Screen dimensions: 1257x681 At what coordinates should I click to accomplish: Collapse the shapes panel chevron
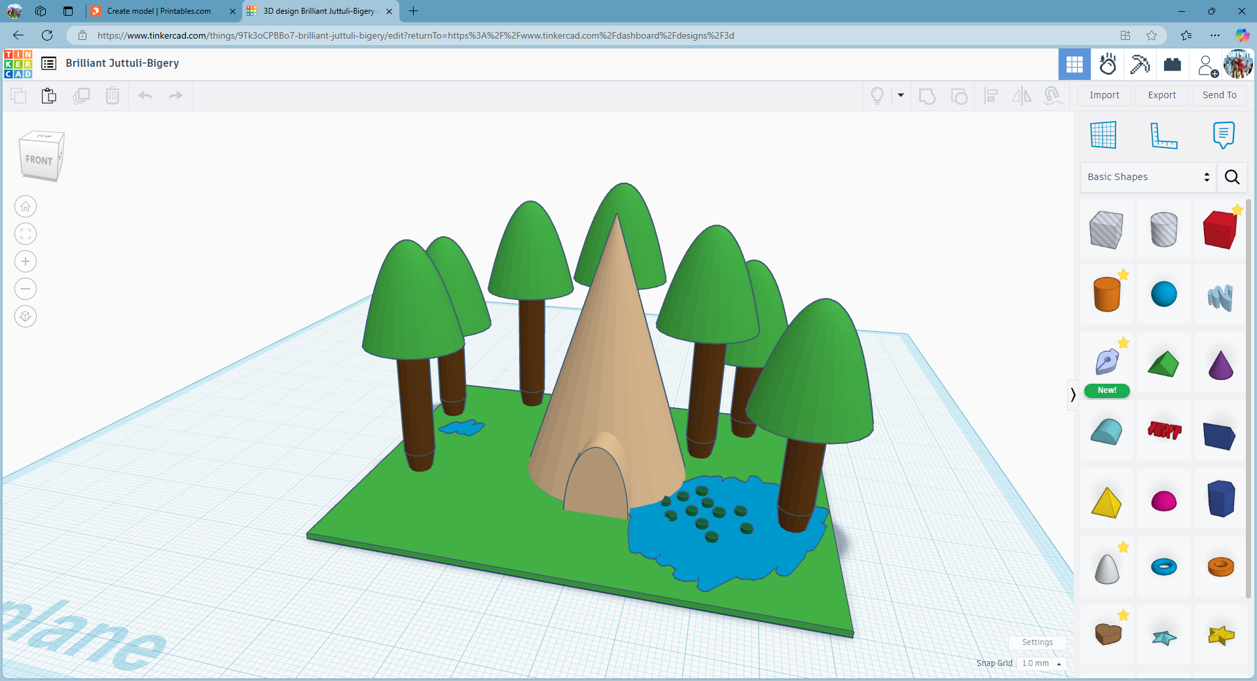tap(1072, 395)
